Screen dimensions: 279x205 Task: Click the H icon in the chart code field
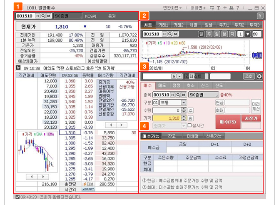164,34
